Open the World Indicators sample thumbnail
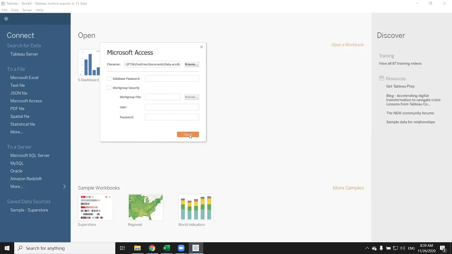The height and width of the screenshot is (254, 452). (196, 207)
